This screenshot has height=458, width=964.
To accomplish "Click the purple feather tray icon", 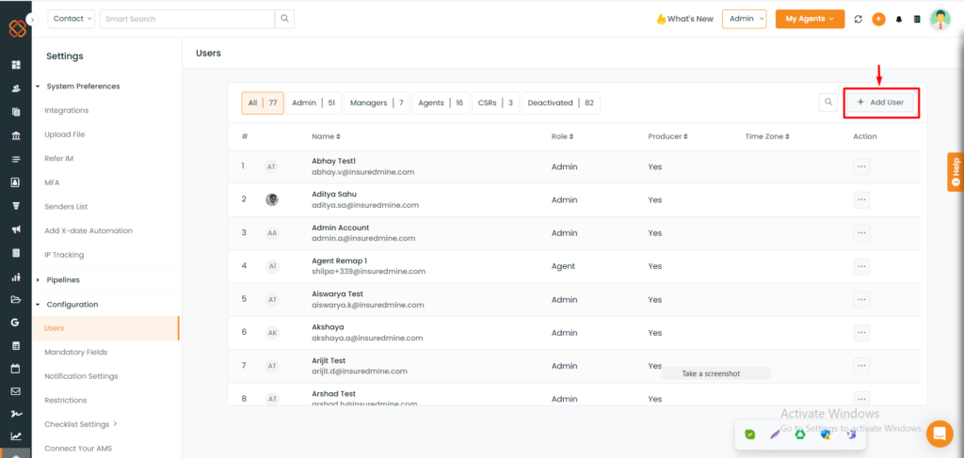I will tap(776, 434).
